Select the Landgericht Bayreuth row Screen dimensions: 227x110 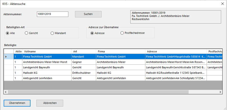[x=47, y=68]
